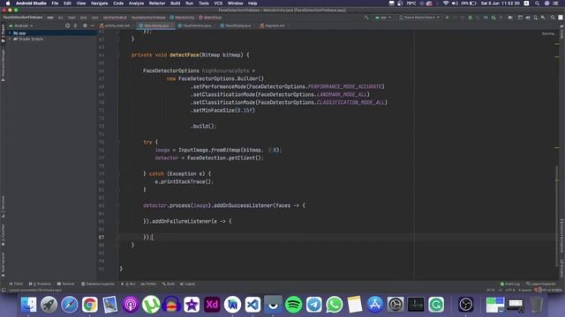Viewport: 565px width, 317px height.
Task: Click the Search Everywhere magnifier icon
Action: tap(553, 18)
